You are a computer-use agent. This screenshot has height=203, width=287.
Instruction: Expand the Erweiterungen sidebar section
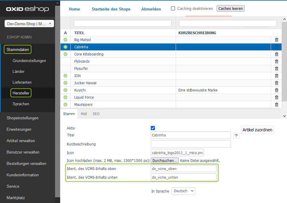[19, 129]
